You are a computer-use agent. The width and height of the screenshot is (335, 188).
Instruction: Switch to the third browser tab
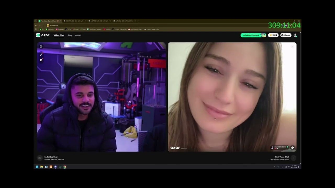(x=99, y=21)
